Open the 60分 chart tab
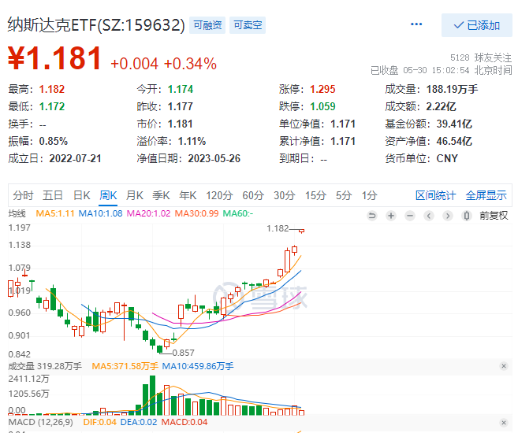This screenshot has height=433, width=518. [x=253, y=195]
